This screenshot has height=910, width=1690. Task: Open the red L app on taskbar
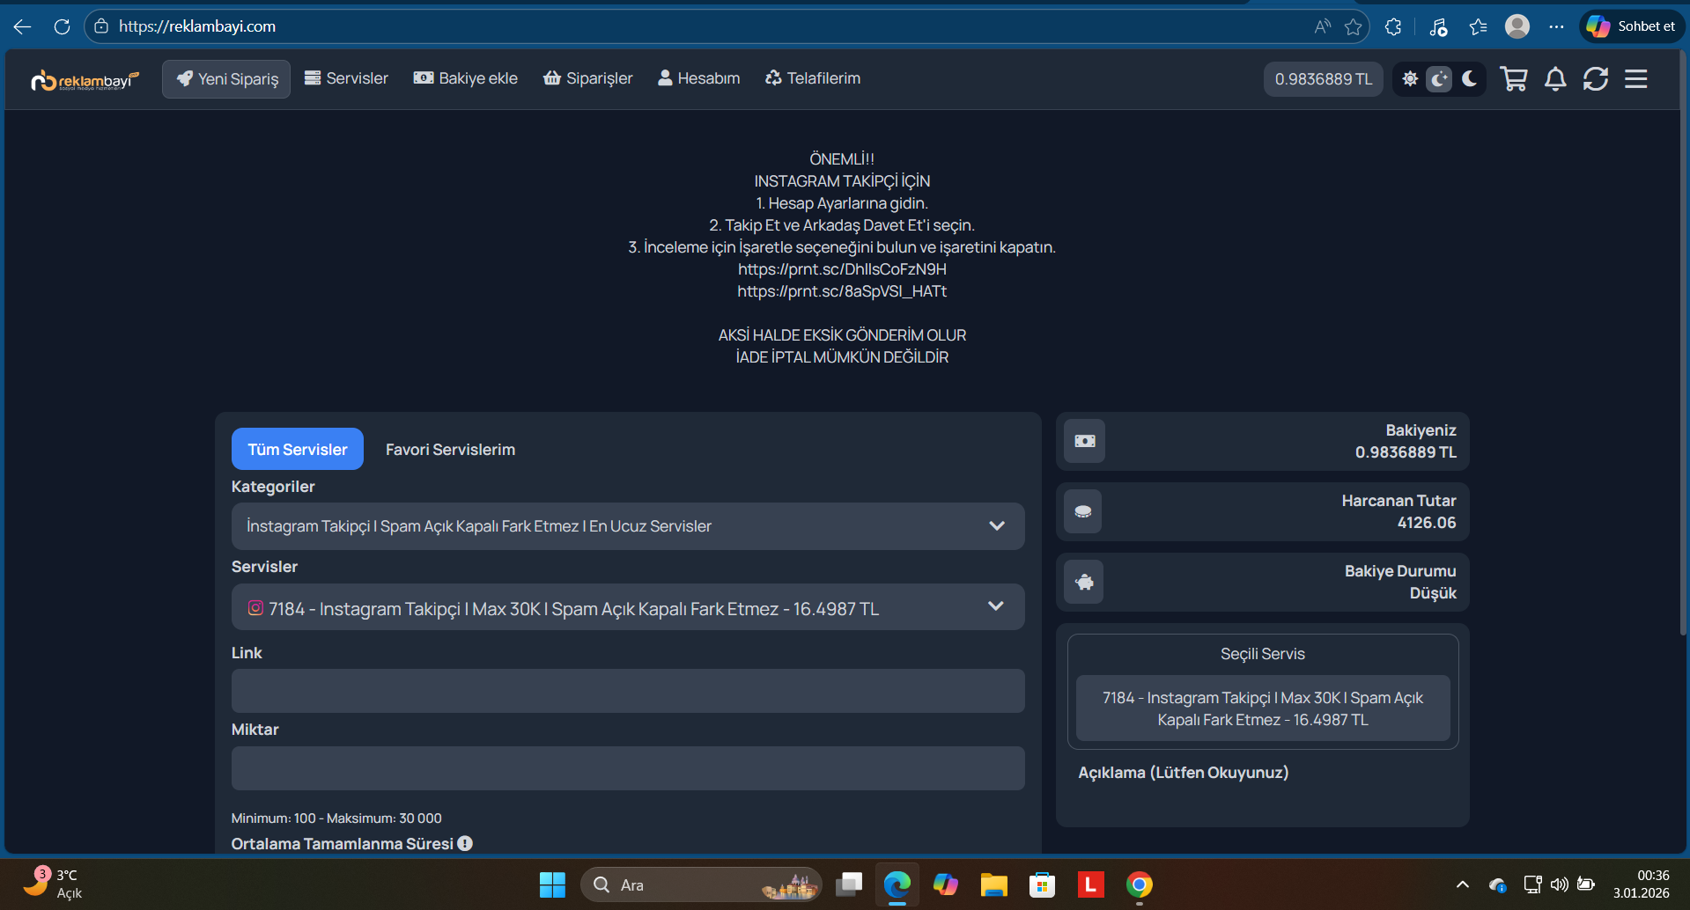pyautogui.click(x=1091, y=884)
